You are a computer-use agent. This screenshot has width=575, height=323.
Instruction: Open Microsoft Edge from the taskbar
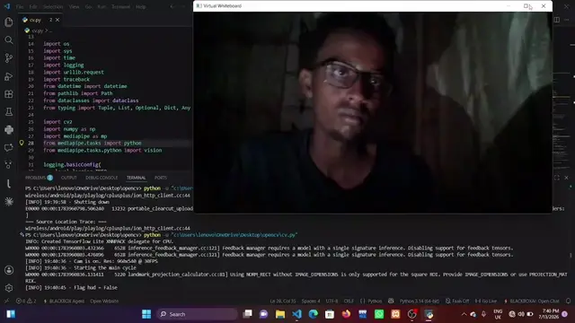tap(314, 314)
